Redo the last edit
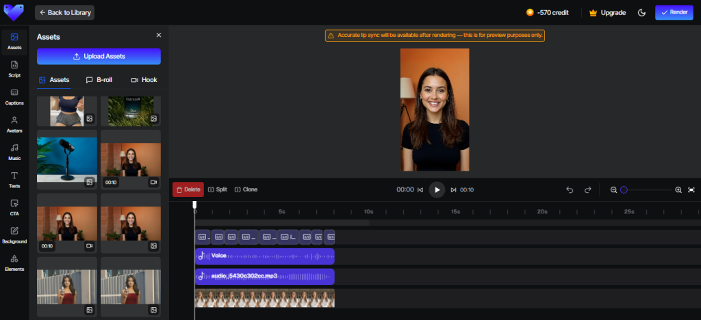 pos(588,189)
